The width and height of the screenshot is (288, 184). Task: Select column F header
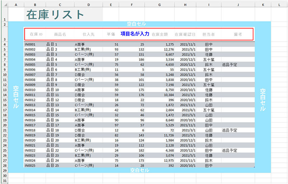click(x=132, y=5)
